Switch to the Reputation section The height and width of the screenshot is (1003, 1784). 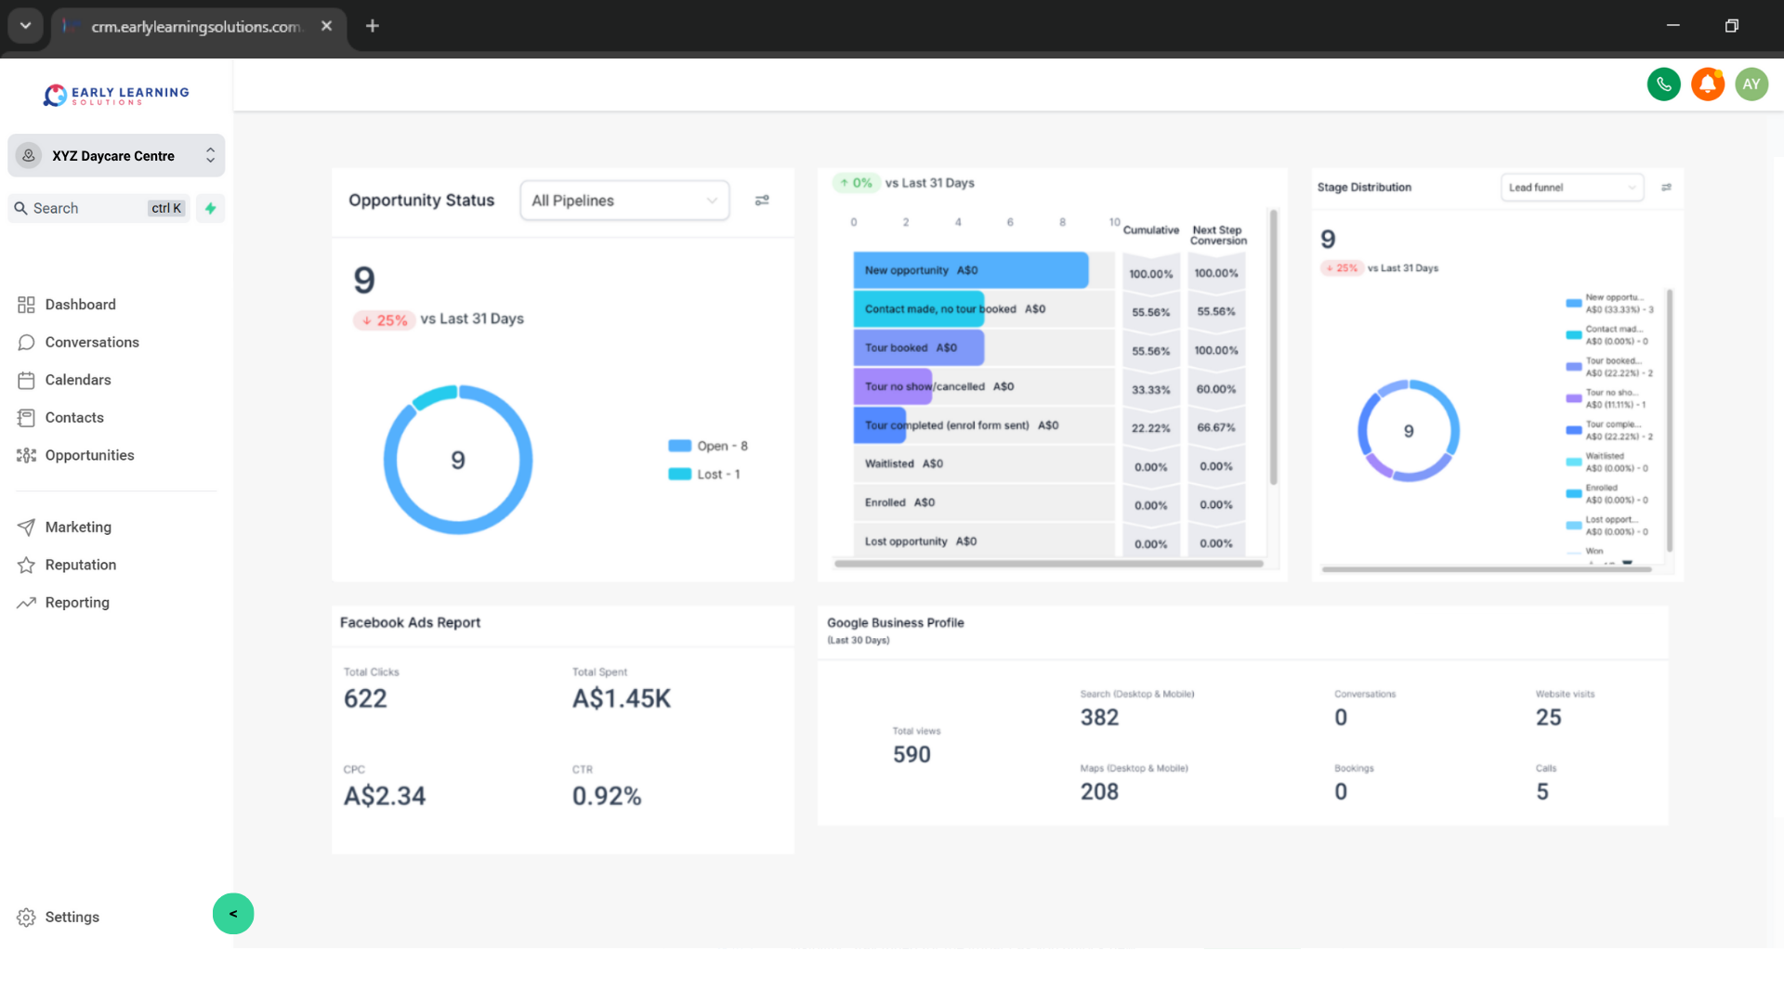click(x=81, y=565)
